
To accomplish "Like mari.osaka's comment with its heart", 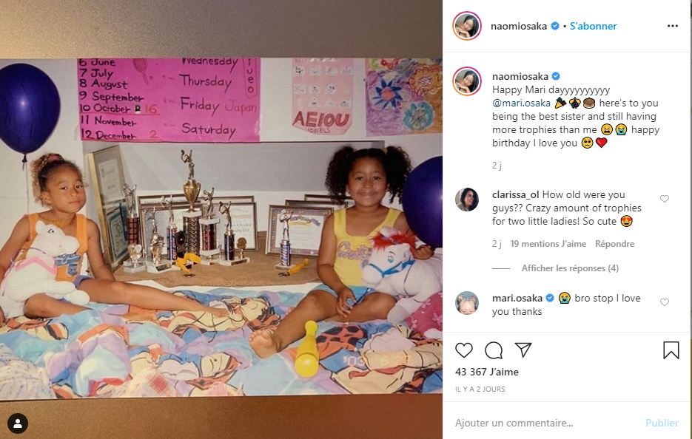I will pyautogui.click(x=664, y=302).
